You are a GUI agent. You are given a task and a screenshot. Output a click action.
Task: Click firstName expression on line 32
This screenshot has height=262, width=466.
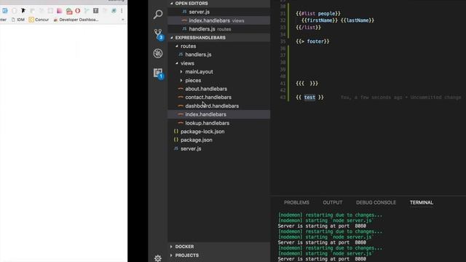[x=320, y=20]
